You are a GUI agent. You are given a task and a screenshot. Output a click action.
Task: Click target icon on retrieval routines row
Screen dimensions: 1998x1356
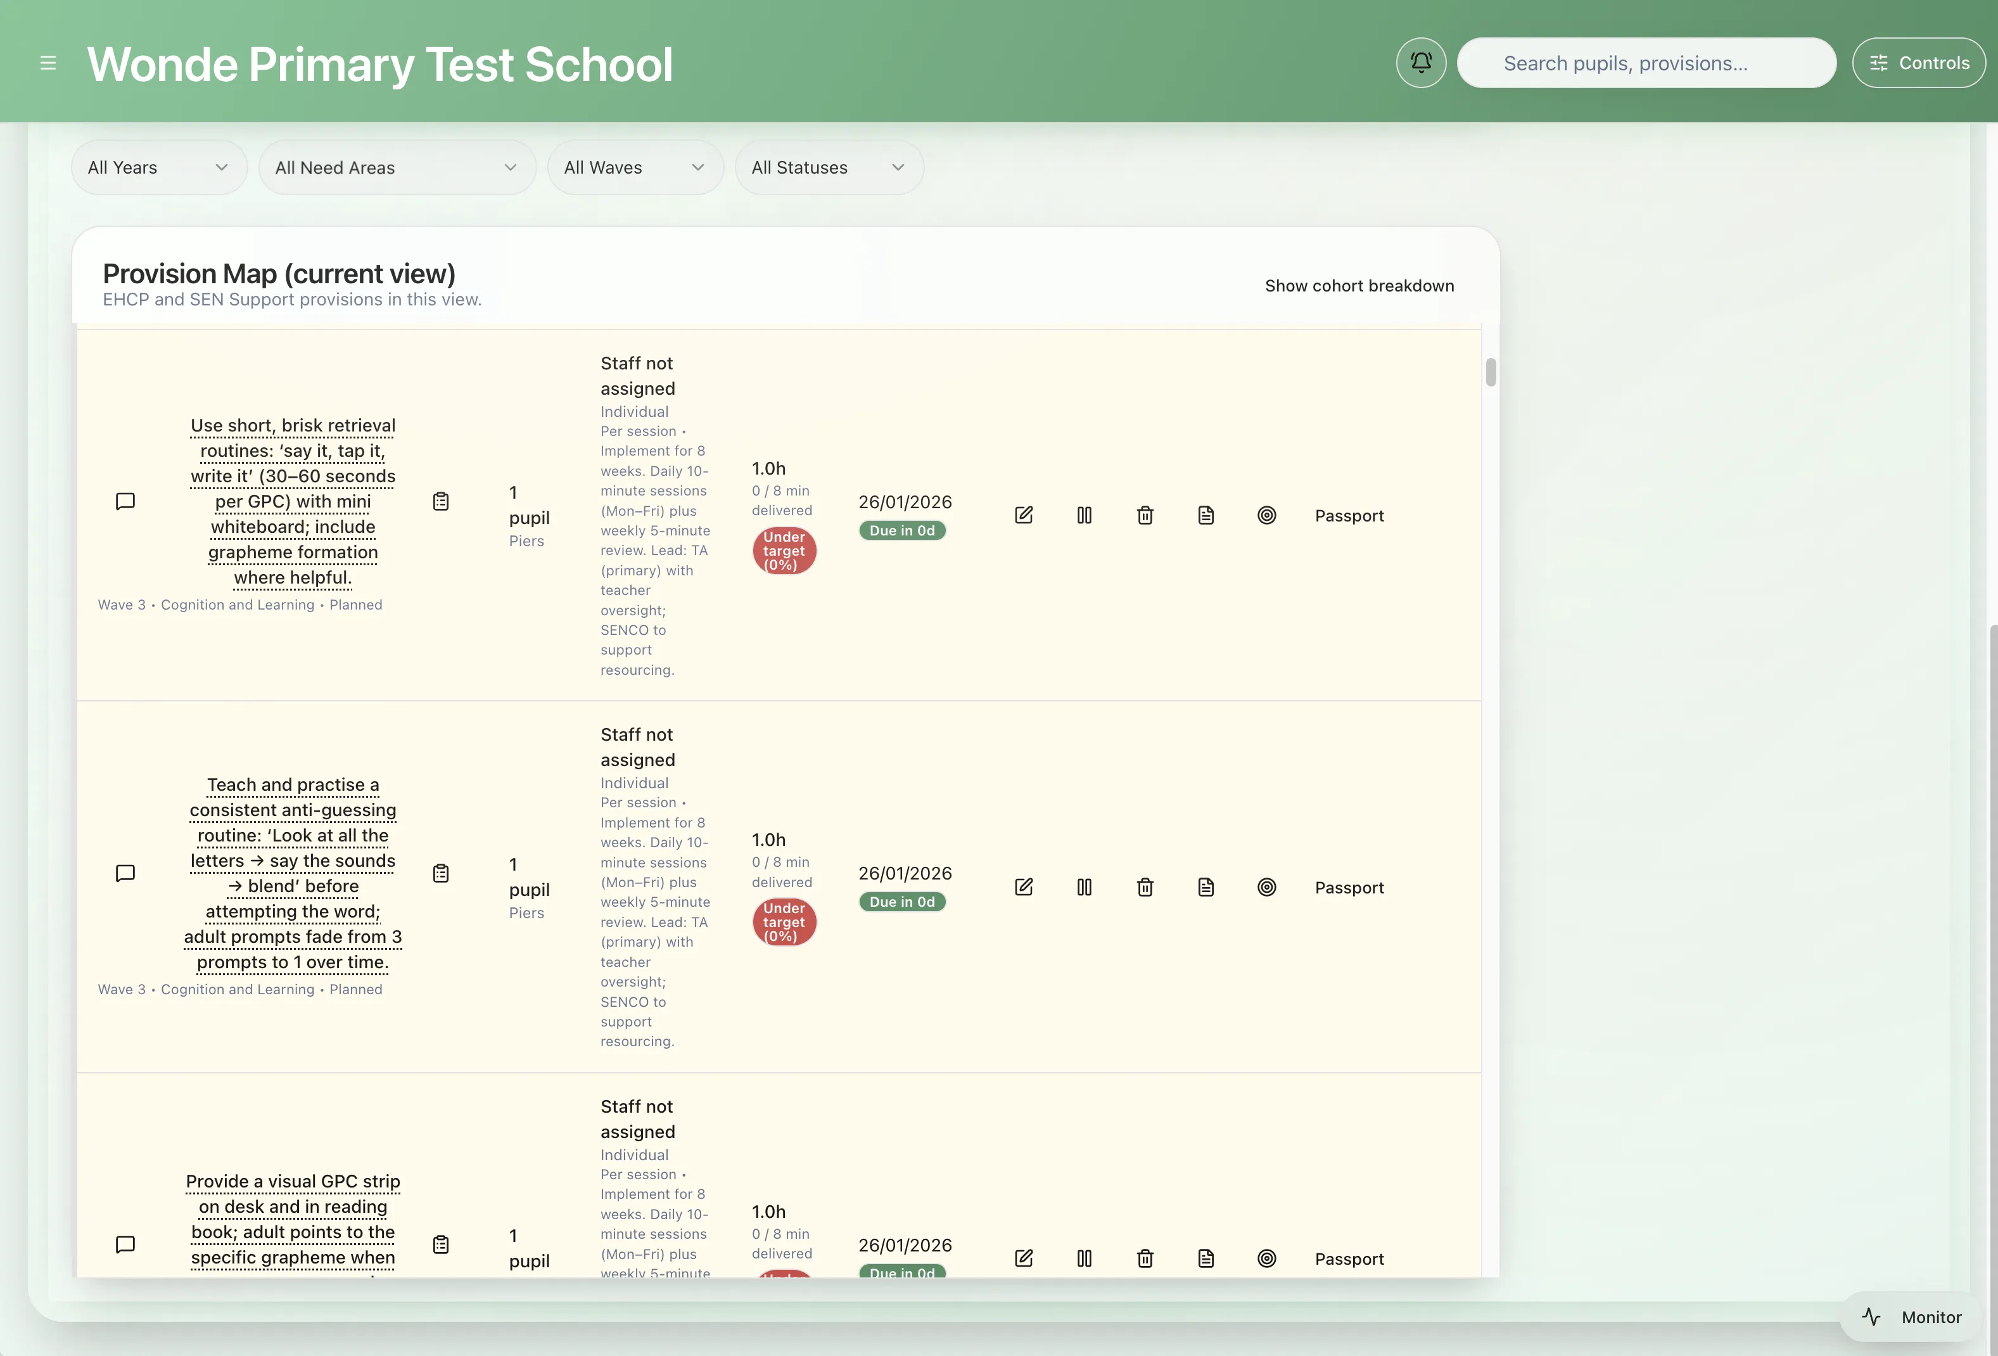click(x=1266, y=515)
